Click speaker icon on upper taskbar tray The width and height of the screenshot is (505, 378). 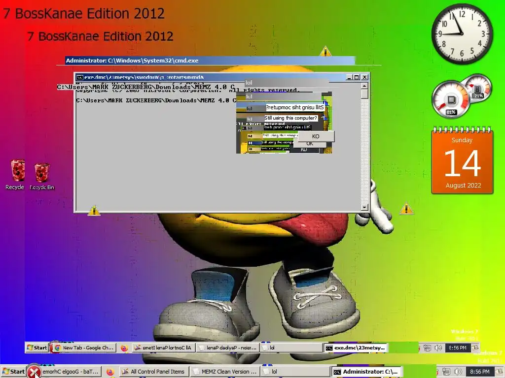point(438,348)
